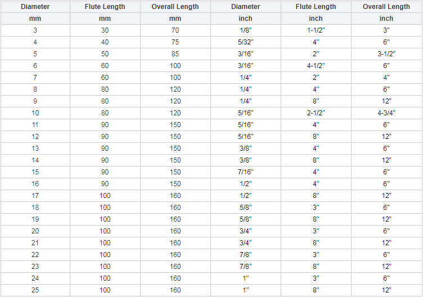Viewport: 423px width, 297px height.
Task: Click the 1-1/2" flute length cell
Action: (x=316, y=30)
